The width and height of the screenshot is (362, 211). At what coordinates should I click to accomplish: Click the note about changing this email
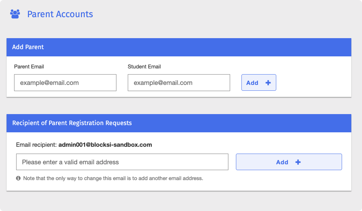coord(113,178)
